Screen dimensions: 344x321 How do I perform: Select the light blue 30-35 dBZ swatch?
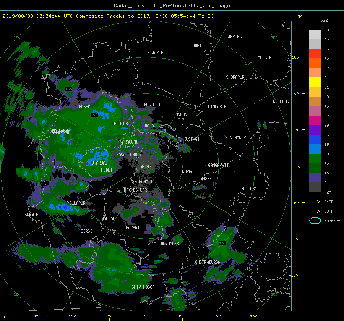[x=315, y=149]
